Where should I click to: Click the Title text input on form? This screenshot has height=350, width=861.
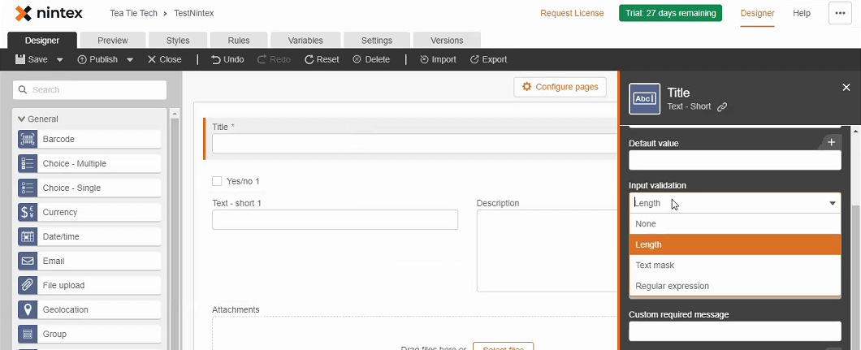click(415, 144)
